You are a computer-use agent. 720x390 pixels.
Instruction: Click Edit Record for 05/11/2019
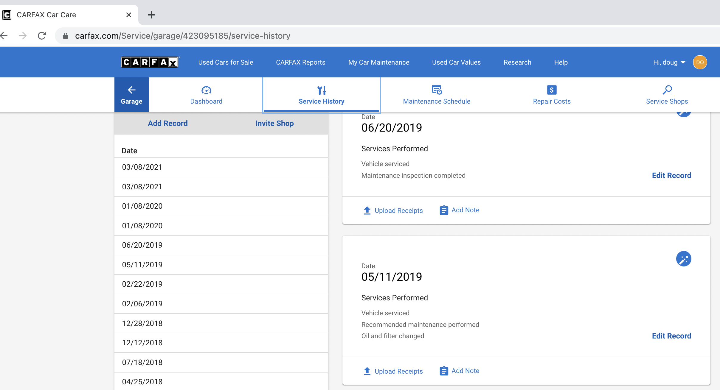pos(671,336)
